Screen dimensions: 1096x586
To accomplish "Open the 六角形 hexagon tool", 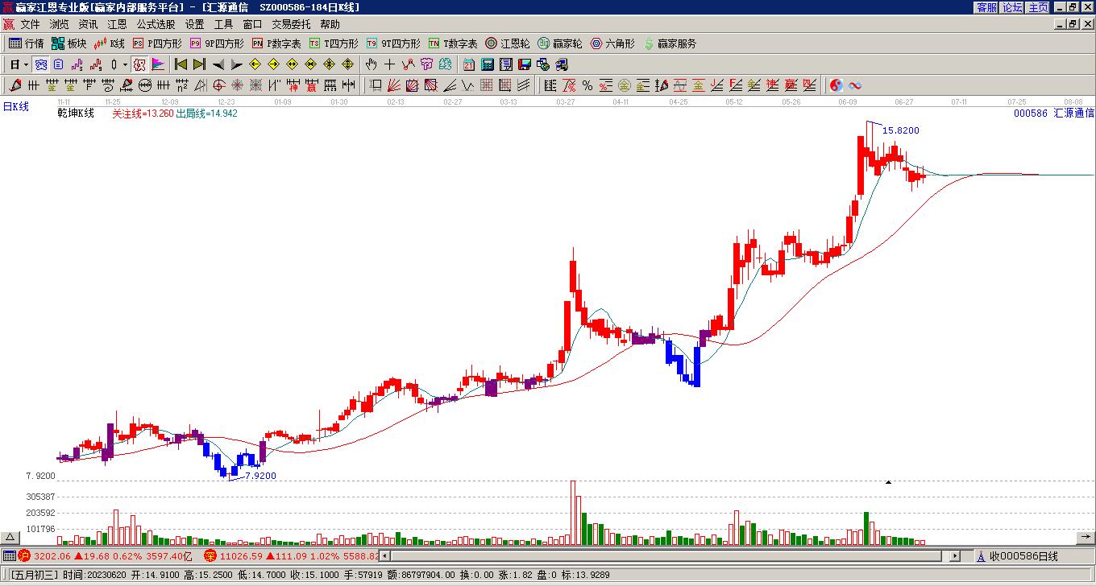I will 612,43.
